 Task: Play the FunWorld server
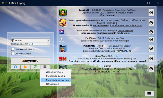(x=151, y=13)
